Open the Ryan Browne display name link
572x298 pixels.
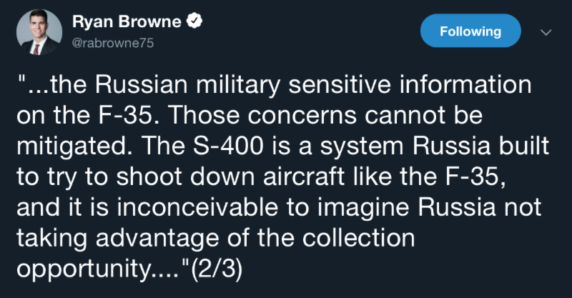pos(126,22)
